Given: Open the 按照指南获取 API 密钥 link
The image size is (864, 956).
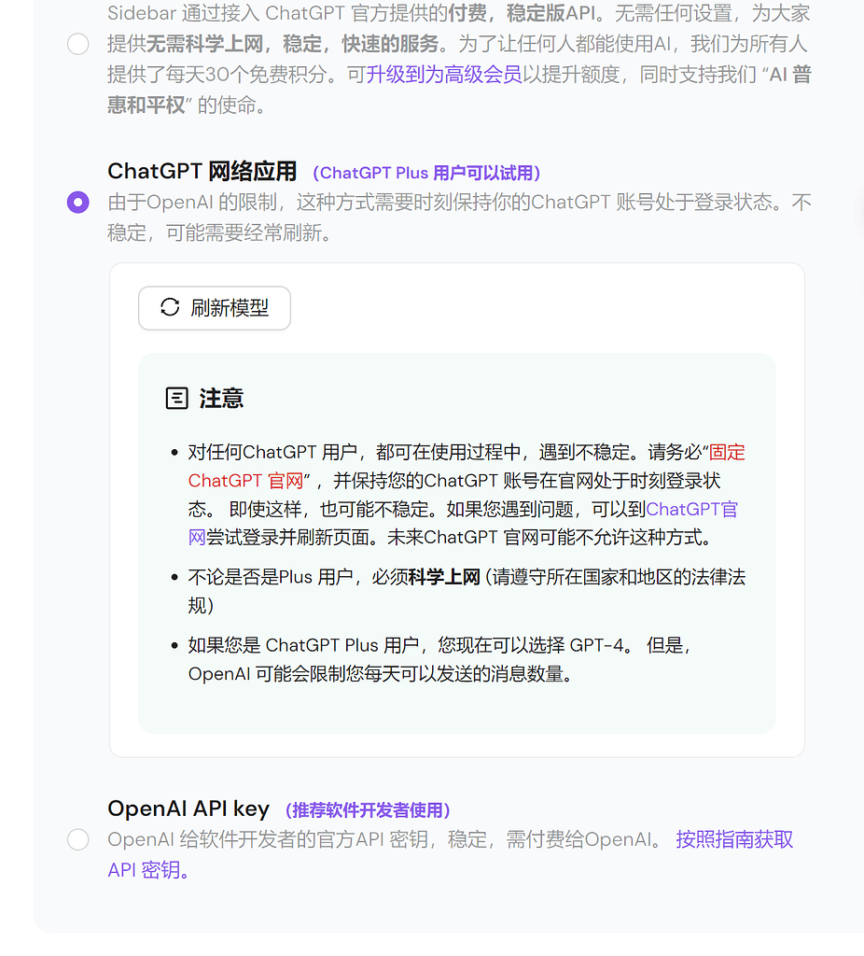Looking at the screenshot, I should (451, 855).
